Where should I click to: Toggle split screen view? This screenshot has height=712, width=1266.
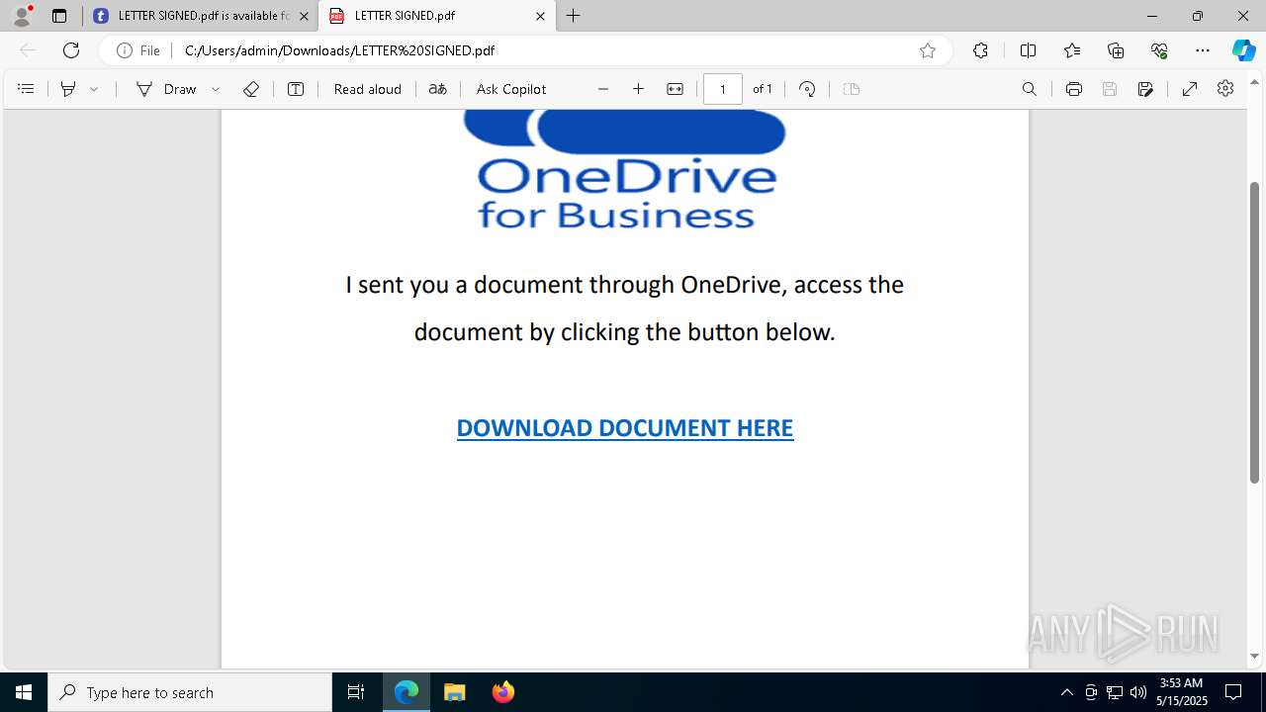click(1028, 50)
